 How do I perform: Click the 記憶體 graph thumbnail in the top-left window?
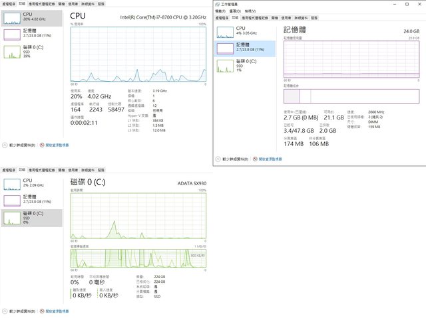13,34
